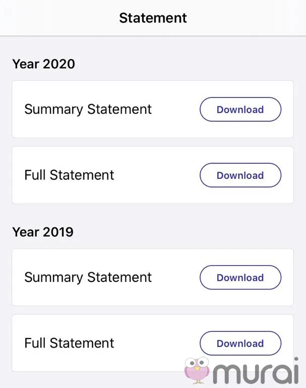Tap the Statement page title
This screenshot has width=306, height=388.
(153, 18)
